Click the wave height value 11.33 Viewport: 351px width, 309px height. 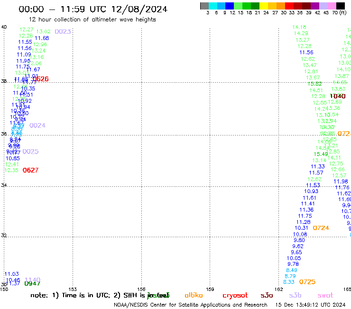point(318,166)
